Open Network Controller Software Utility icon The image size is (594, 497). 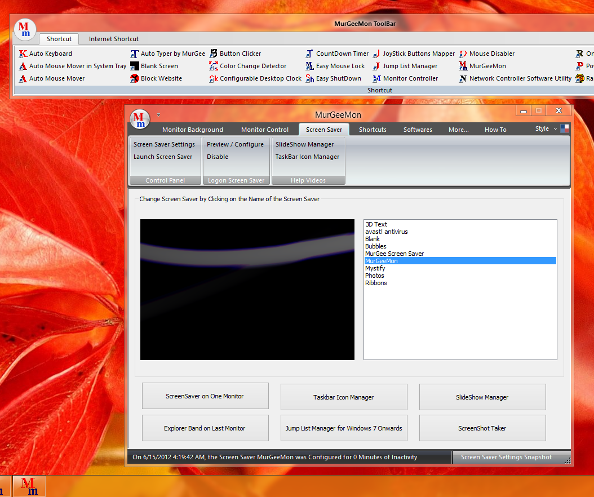point(463,78)
